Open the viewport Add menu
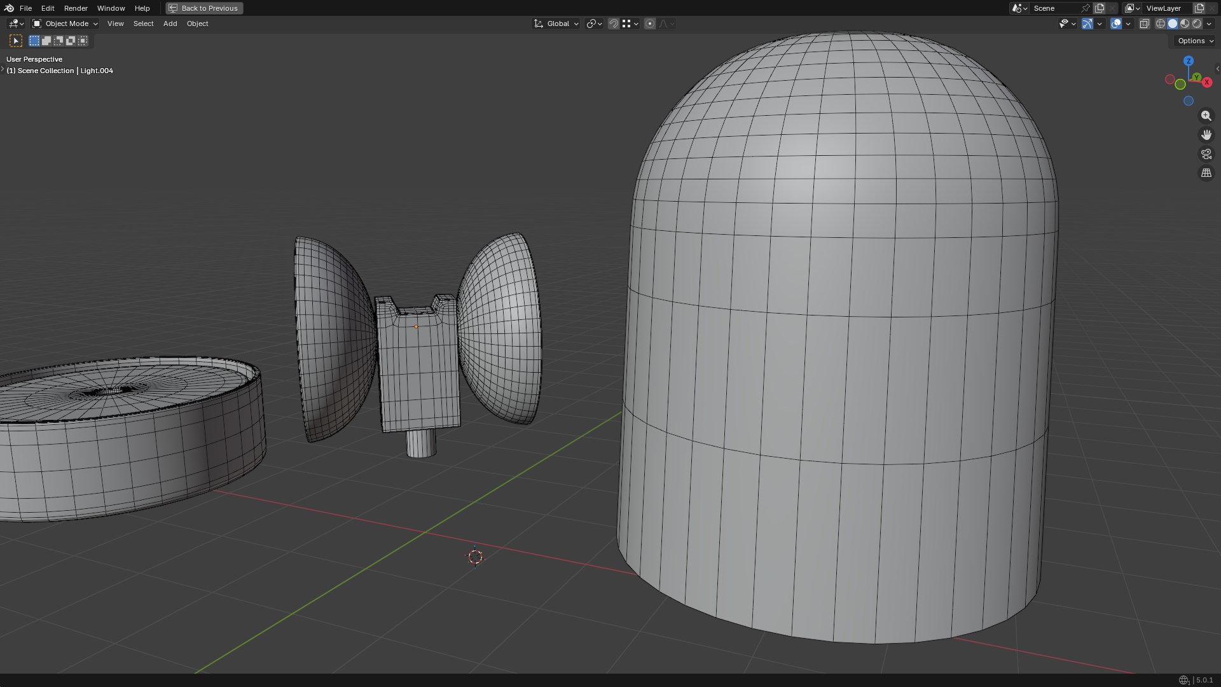The height and width of the screenshot is (687, 1221). [170, 24]
